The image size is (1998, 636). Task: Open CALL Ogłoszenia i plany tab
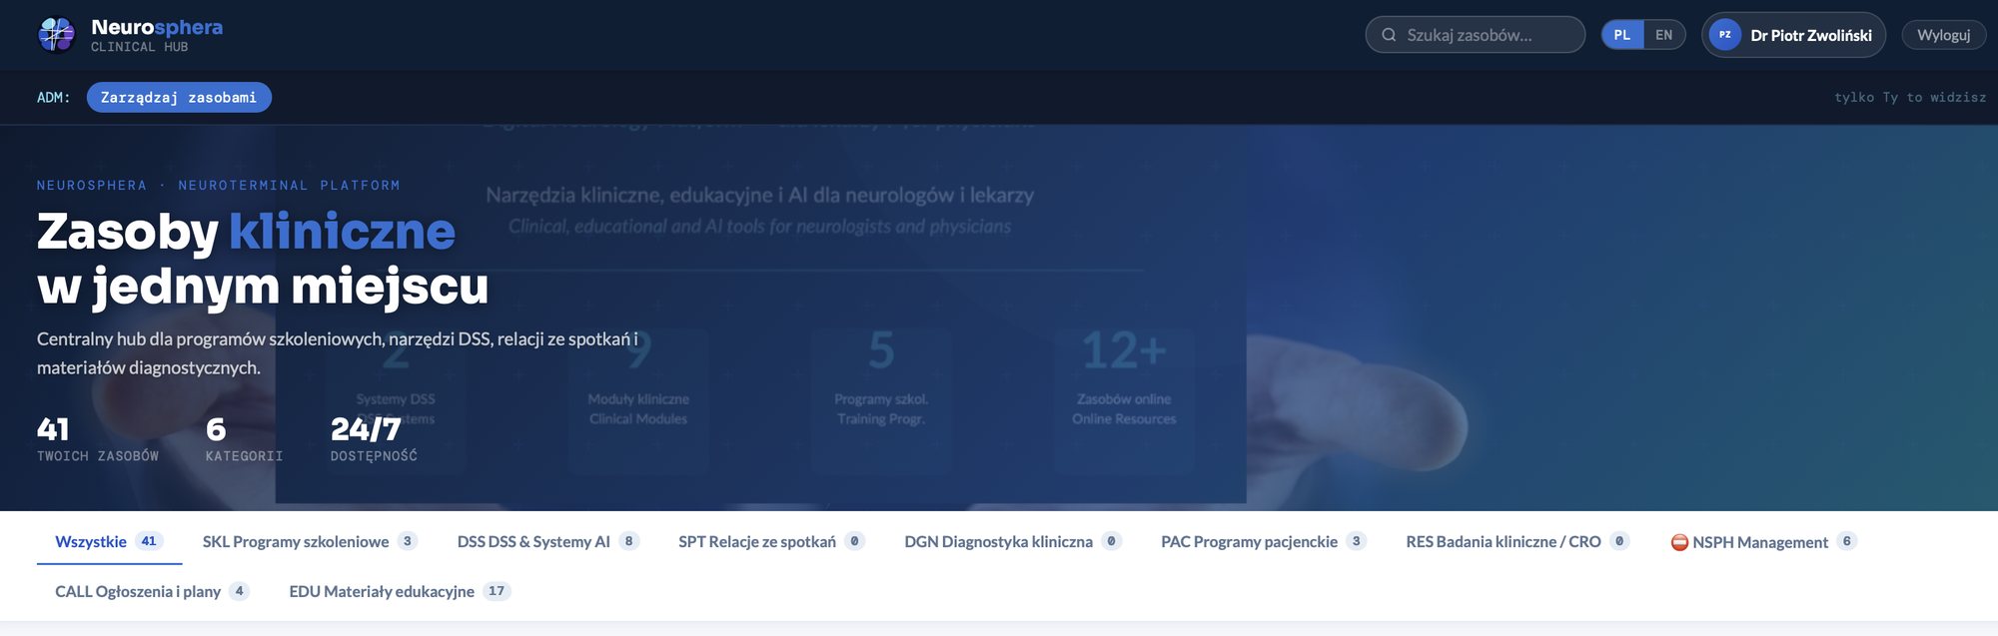point(152,591)
